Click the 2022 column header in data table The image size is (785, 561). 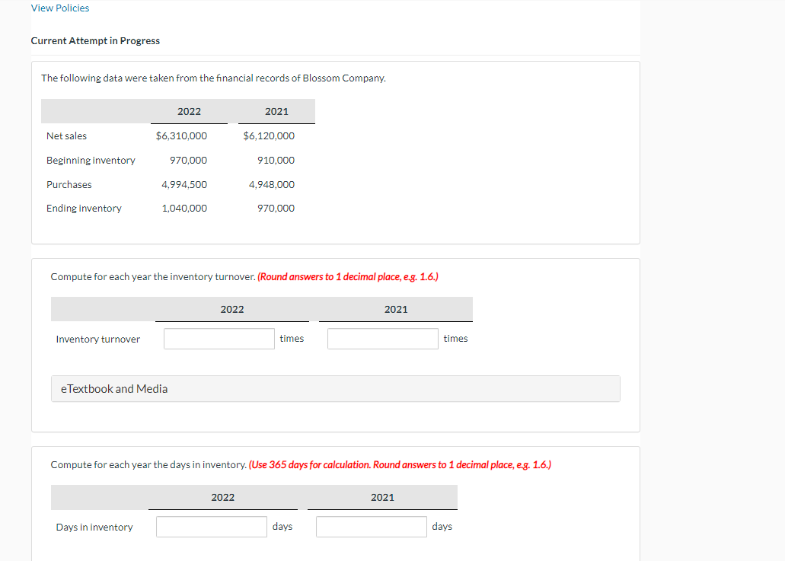tap(189, 111)
